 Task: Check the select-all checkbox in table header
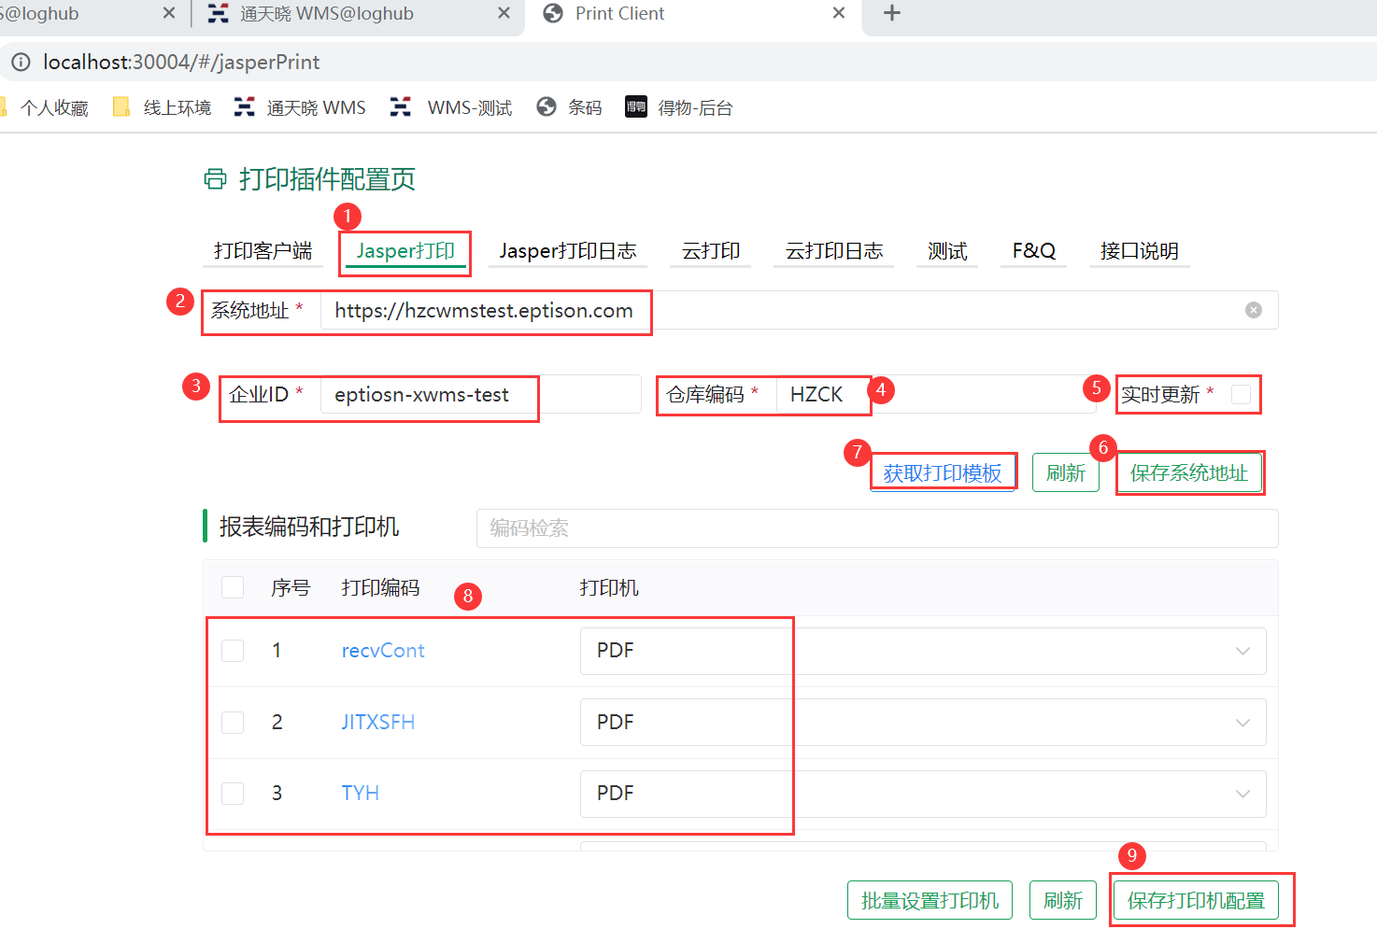coord(233,587)
